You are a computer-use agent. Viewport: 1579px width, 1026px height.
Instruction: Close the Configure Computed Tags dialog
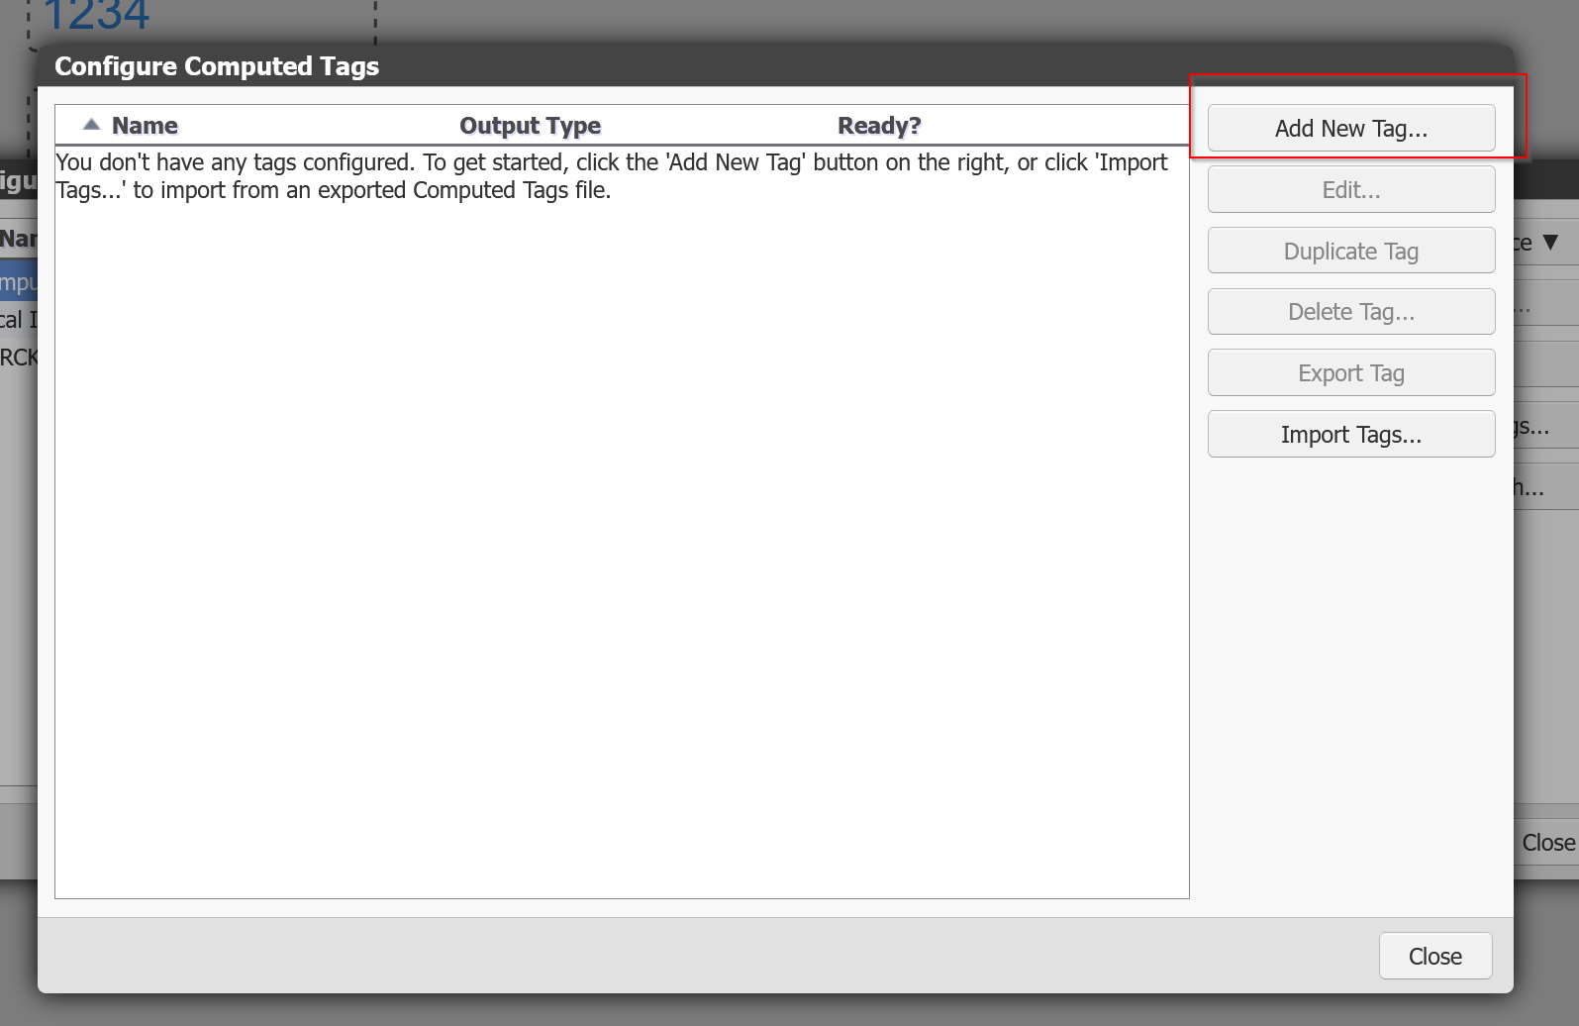tap(1435, 957)
